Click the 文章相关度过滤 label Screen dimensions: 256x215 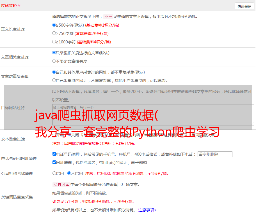[15, 57]
